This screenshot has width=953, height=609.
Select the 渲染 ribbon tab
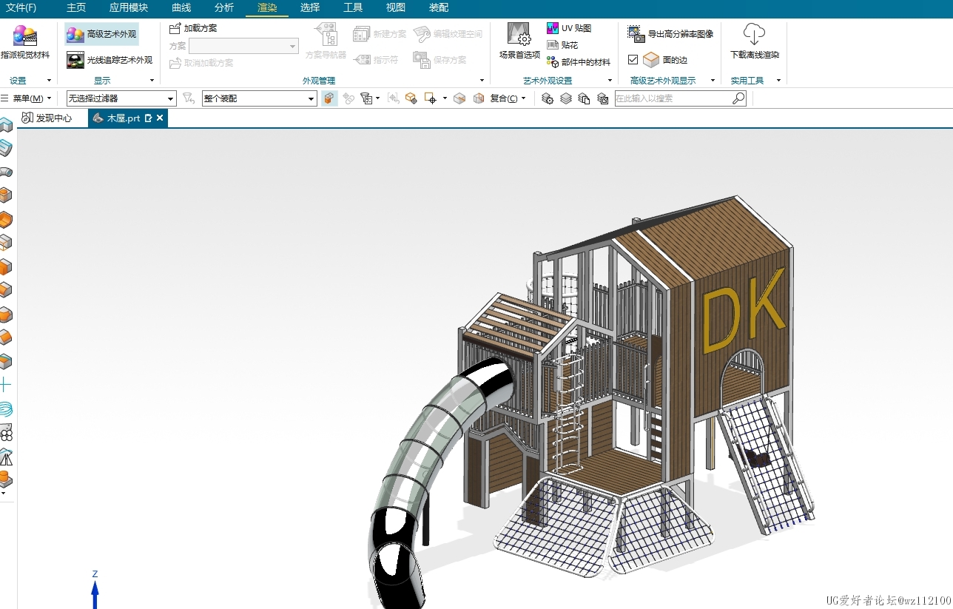point(267,7)
